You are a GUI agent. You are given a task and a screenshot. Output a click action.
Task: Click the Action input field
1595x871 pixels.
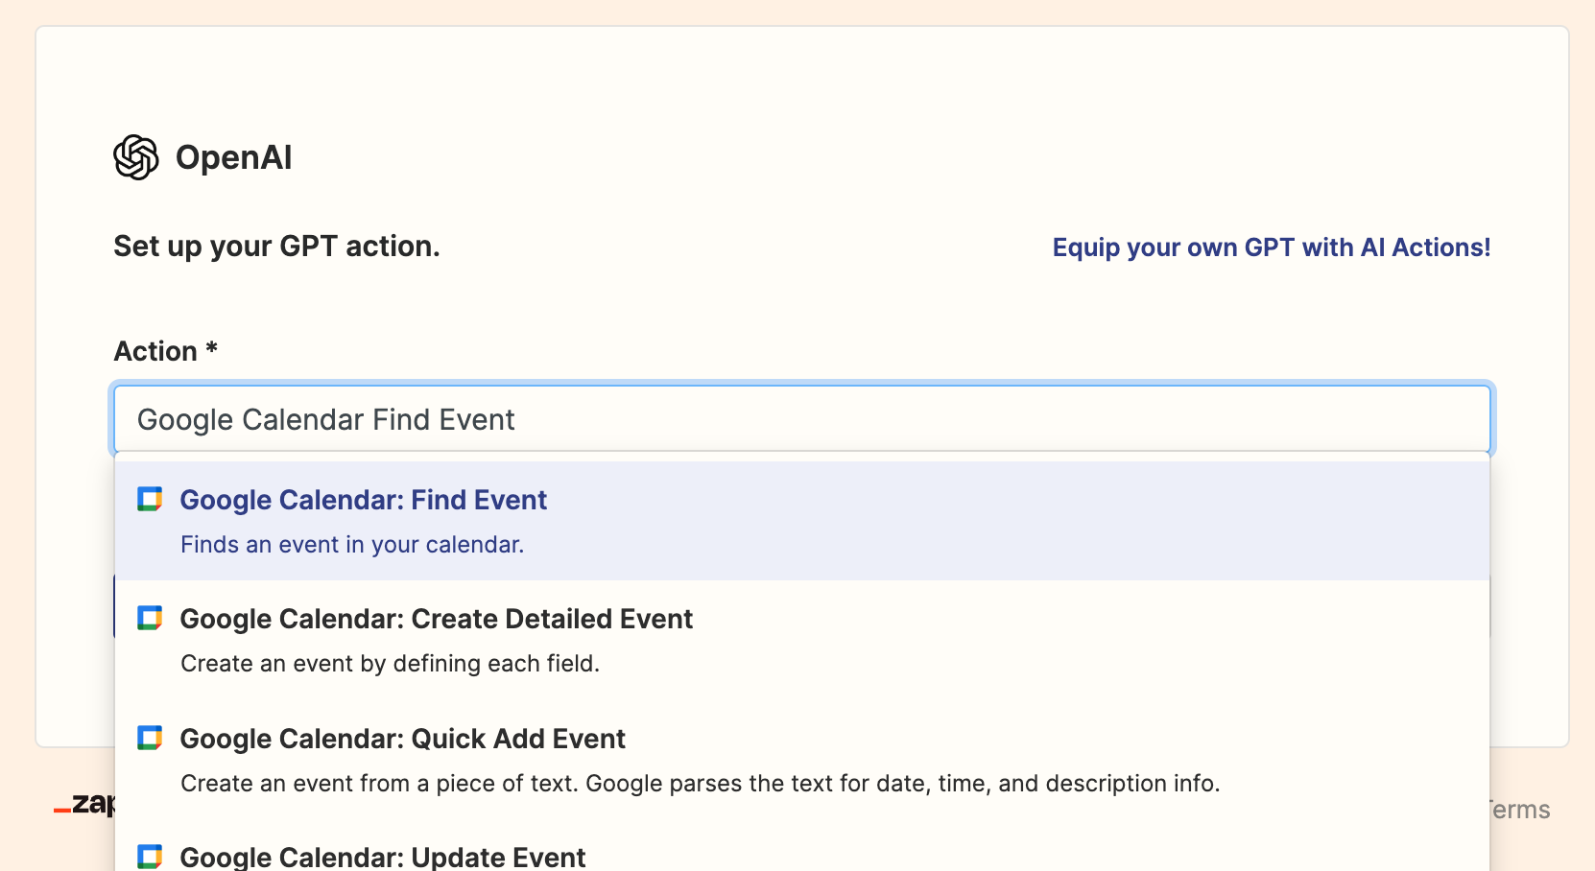click(x=802, y=419)
